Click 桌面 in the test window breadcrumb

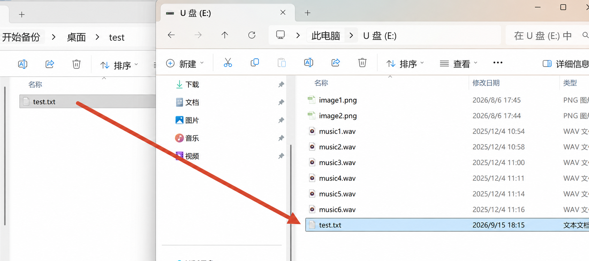76,37
